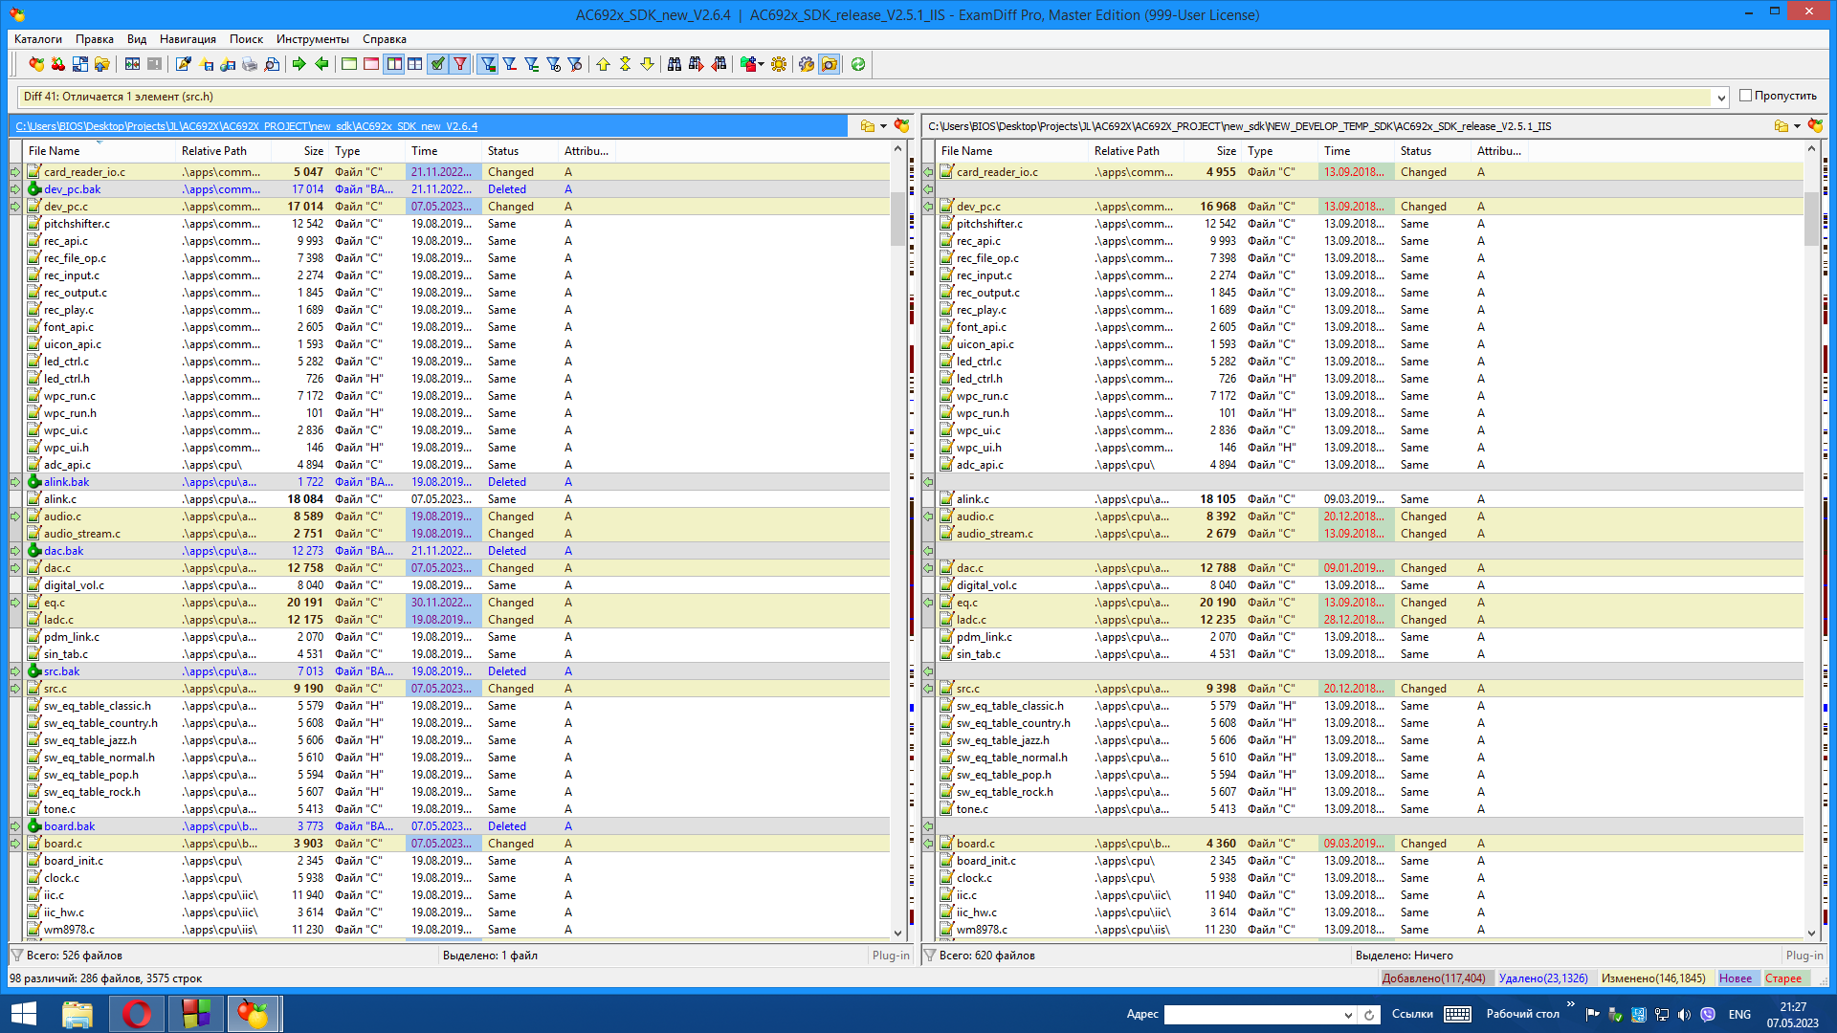Image resolution: width=1837 pixels, height=1033 pixels.
Task: Toggle the green checkmark toolbar button
Action: 437,64
